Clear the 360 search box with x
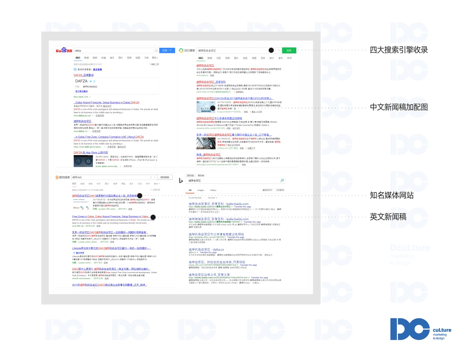The image size is (471, 352). pos(279,50)
